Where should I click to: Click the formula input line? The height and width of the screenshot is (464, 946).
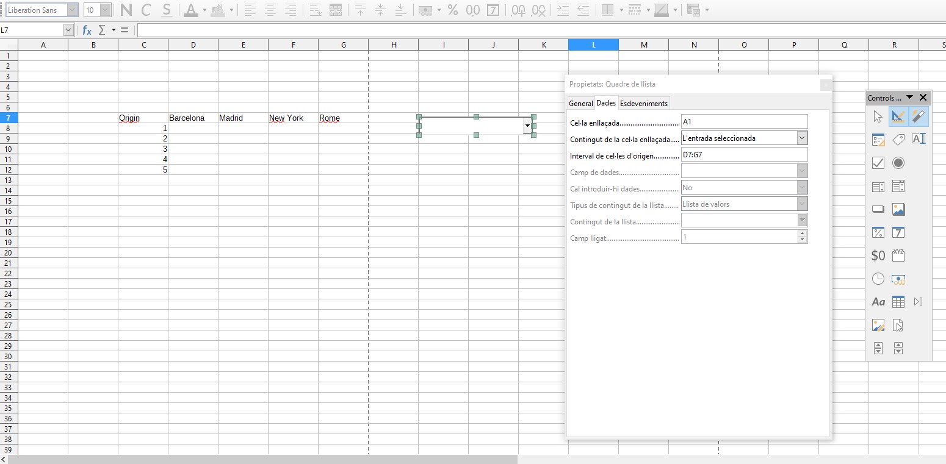[541, 30]
